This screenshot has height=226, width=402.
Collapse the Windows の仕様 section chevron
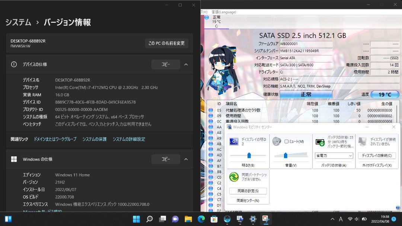point(186,159)
